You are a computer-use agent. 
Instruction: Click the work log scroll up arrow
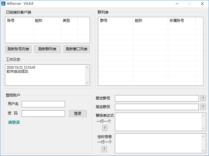(x=87, y=67)
